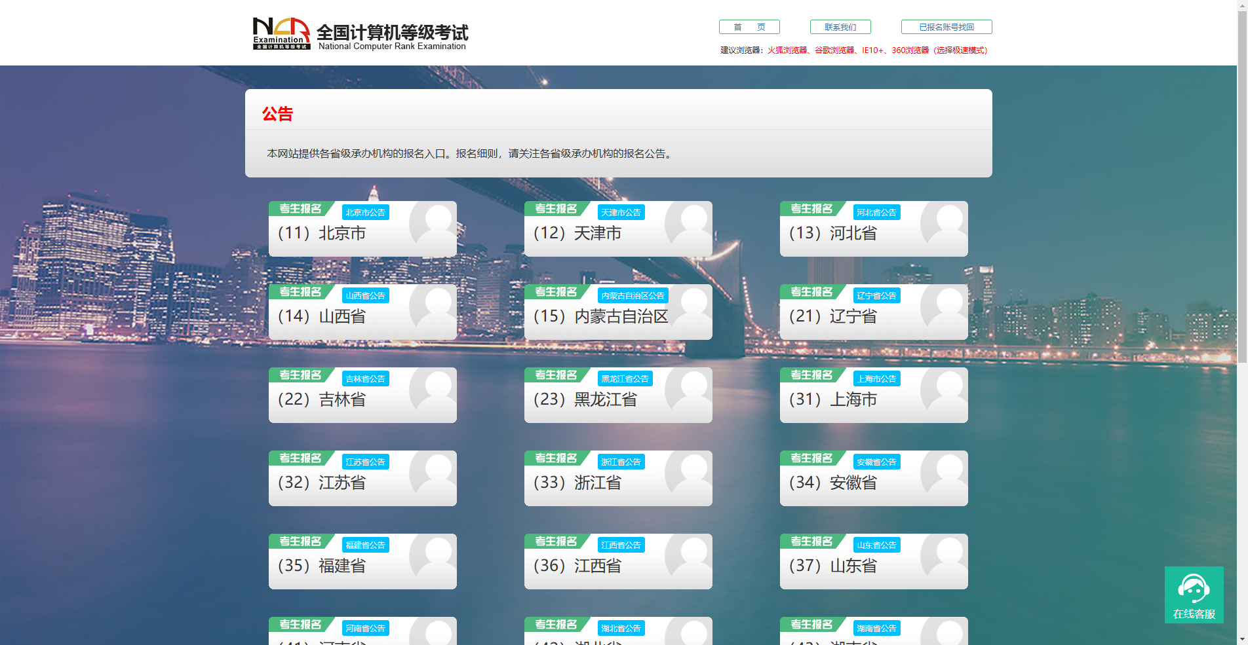Open the 在线客服 customer service icon
The image size is (1248, 645).
point(1194,594)
